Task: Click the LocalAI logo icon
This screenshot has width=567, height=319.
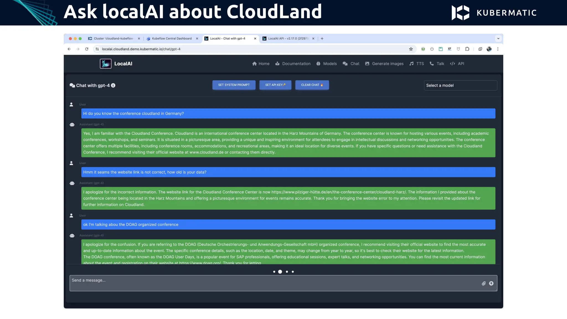Action: pos(105,63)
